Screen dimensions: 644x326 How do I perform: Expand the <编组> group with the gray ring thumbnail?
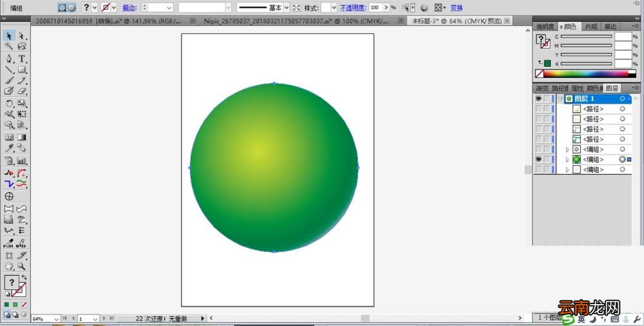point(567,149)
